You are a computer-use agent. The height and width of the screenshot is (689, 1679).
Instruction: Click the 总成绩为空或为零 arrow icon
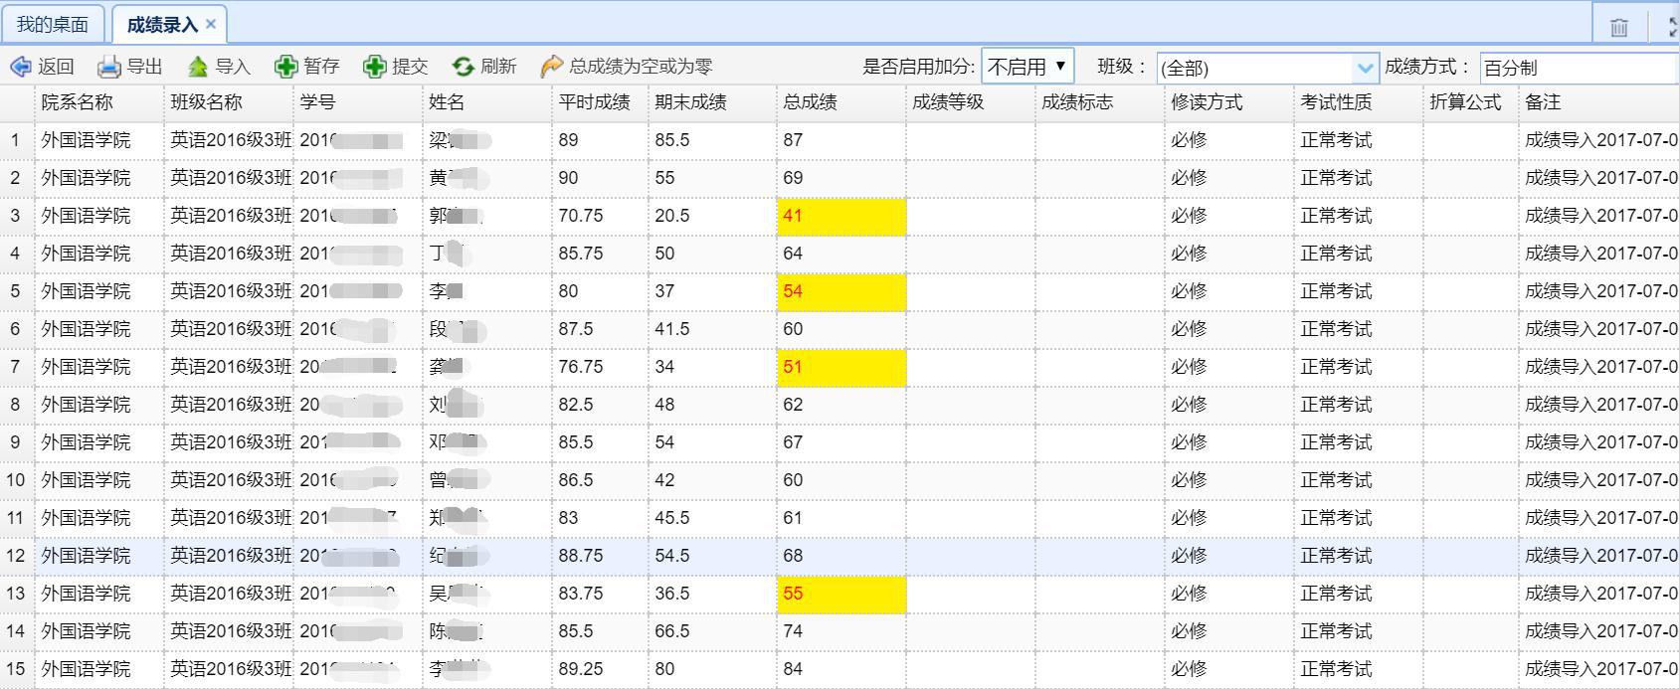(x=551, y=67)
